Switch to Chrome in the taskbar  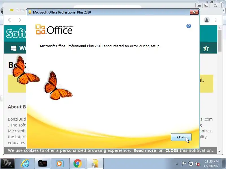(77, 163)
